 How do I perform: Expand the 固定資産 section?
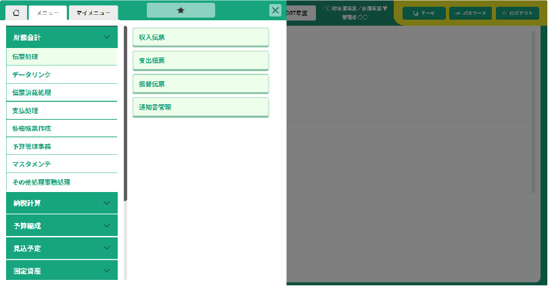point(62,270)
